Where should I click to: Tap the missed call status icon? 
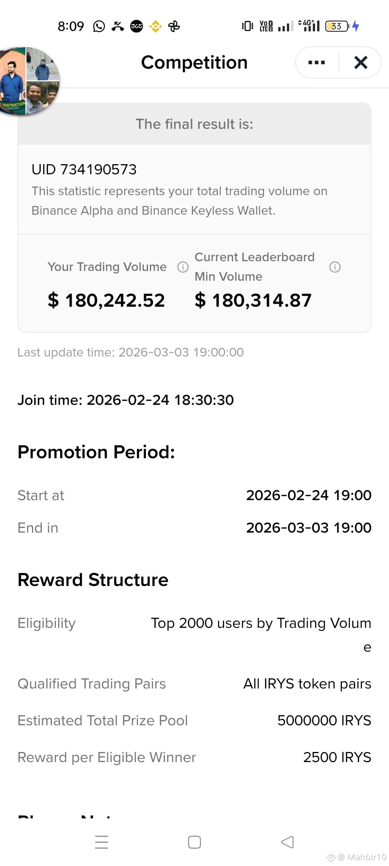coord(117,26)
